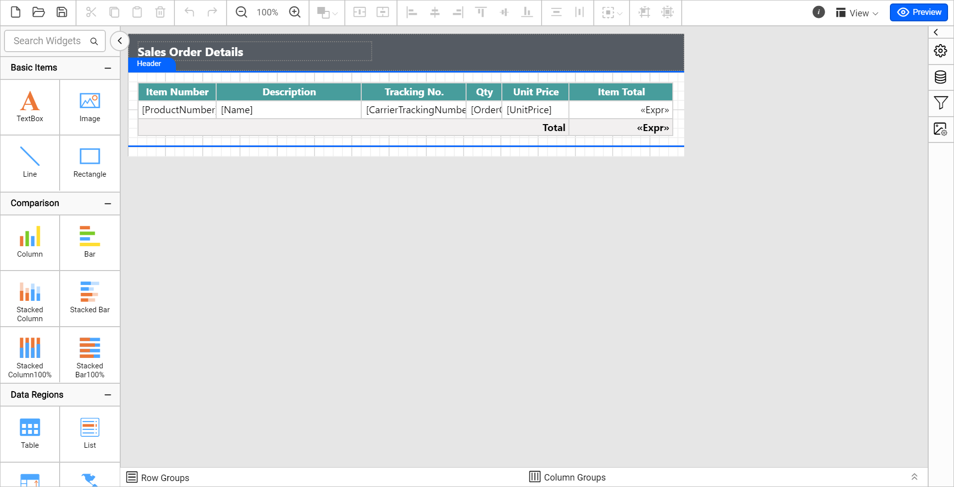954x487 pixels.
Task: Align selected items to top
Action: point(481,12)
